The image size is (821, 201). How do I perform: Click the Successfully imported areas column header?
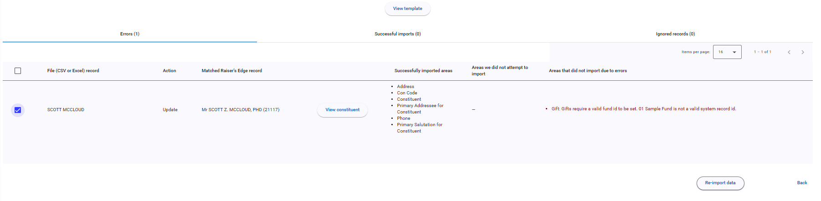tap(423, 71)
